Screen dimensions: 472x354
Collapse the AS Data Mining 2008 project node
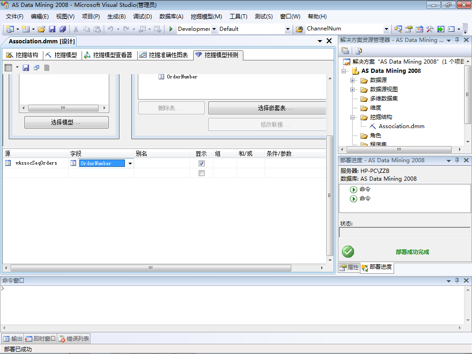(343, 71)
